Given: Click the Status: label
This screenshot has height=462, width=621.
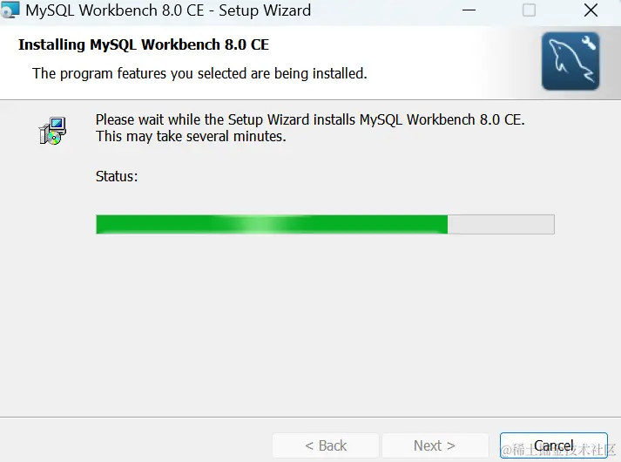Looking at the screenshot, I should [x=117, y=176].
